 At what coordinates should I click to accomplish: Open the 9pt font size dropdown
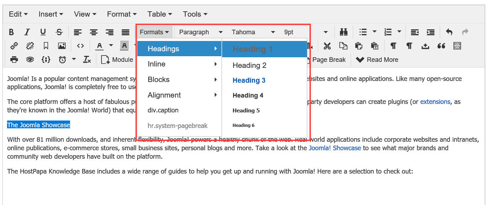coord(306,32)
